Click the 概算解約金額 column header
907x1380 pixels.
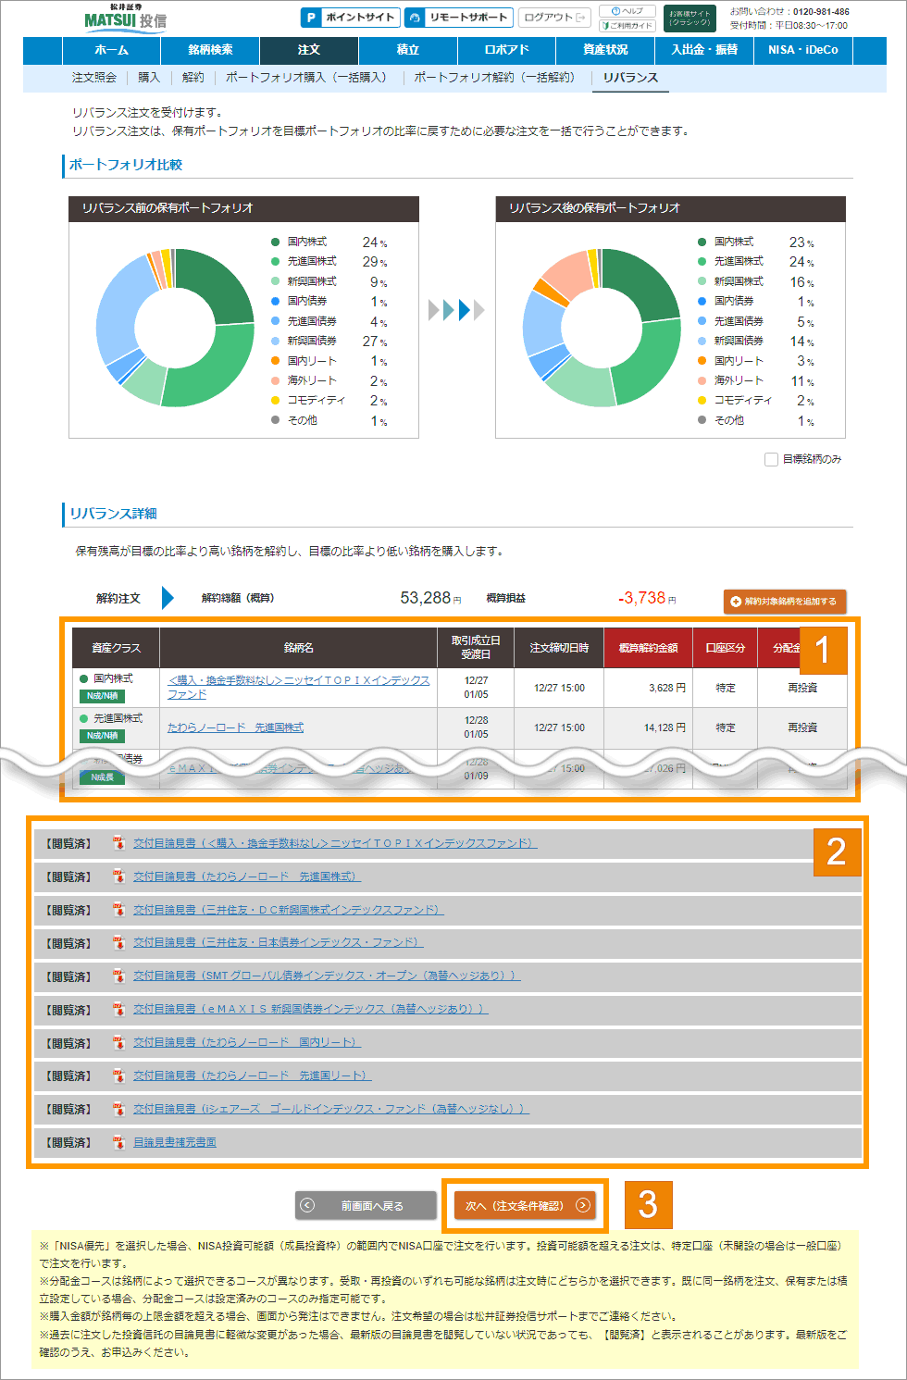648,648
